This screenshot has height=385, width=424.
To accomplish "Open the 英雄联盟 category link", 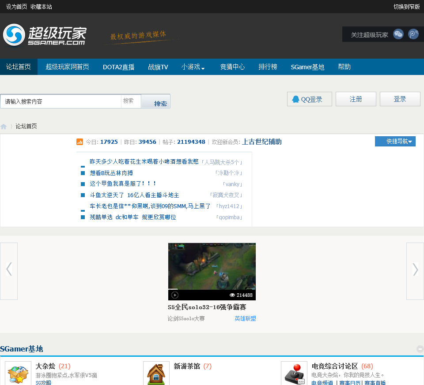I will [x=245, y=318].
